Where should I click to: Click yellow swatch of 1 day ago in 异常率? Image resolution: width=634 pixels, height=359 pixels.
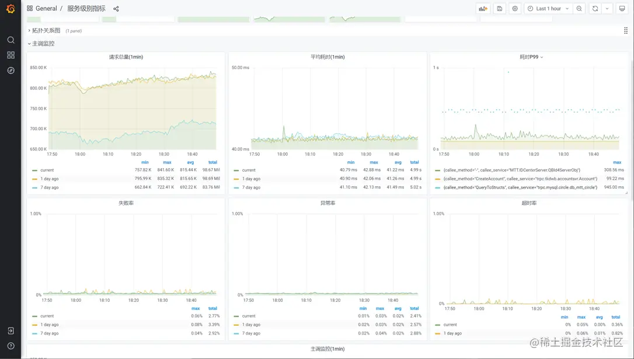(x=236, y=325)
